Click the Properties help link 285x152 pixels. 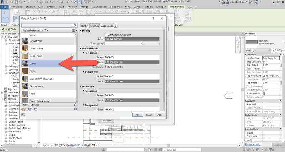[x=253, y=145]
